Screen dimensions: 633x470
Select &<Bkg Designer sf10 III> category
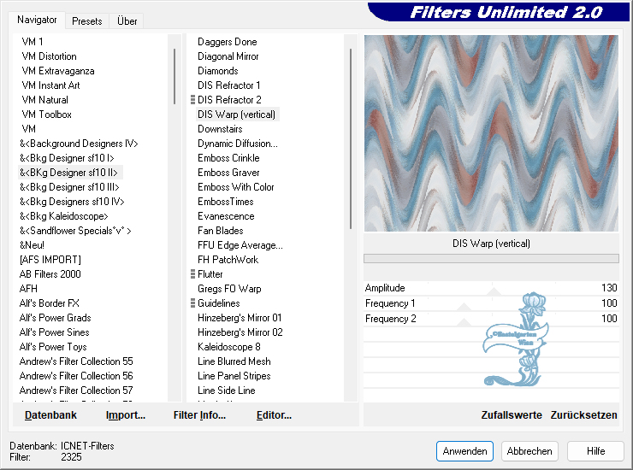pos(69,187)
